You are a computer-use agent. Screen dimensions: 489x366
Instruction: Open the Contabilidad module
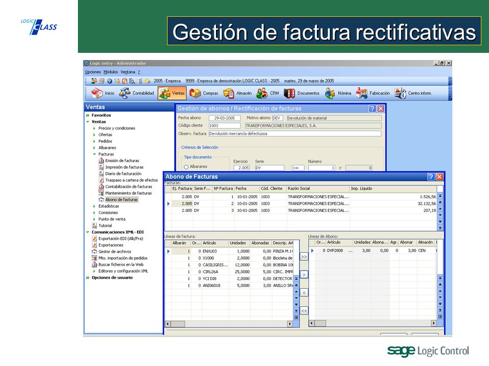(x=137, y=93)
